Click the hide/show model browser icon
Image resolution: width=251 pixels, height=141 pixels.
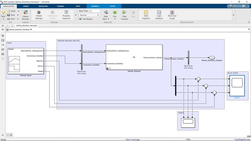pyautogui.click(x=3, y=29)
